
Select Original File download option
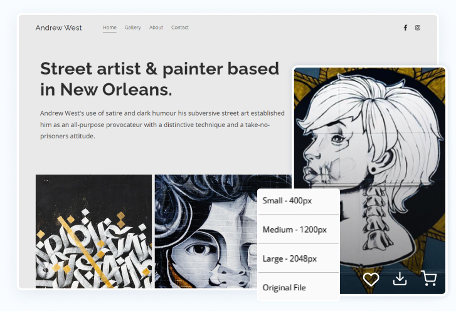point(284,288)
